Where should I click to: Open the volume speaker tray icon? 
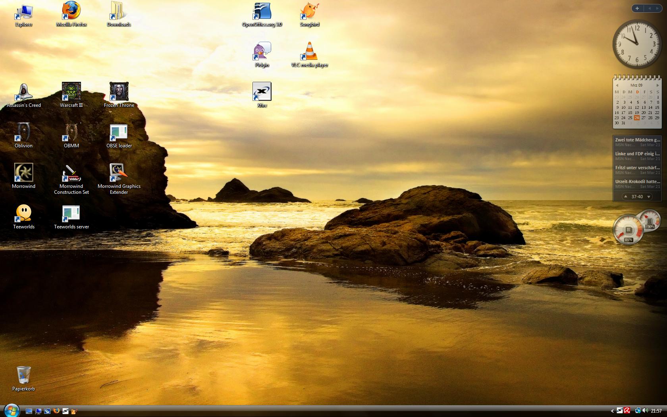[645, 411]
